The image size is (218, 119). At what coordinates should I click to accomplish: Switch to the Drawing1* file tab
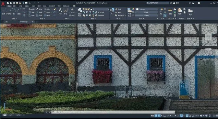point(24,22)
